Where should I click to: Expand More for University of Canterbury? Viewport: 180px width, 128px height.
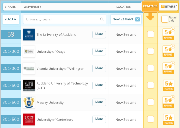point(99,119)
